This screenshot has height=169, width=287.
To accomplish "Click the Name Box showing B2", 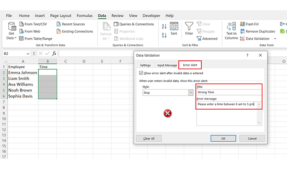I will pos(14,54).
